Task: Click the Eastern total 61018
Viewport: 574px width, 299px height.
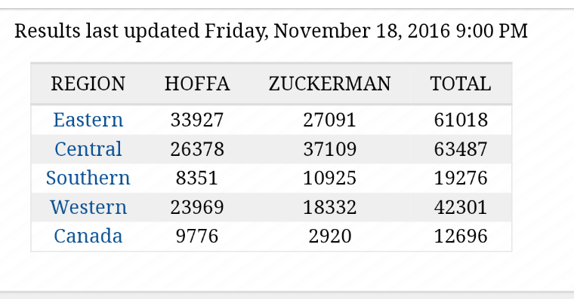Action: [461, 120]
